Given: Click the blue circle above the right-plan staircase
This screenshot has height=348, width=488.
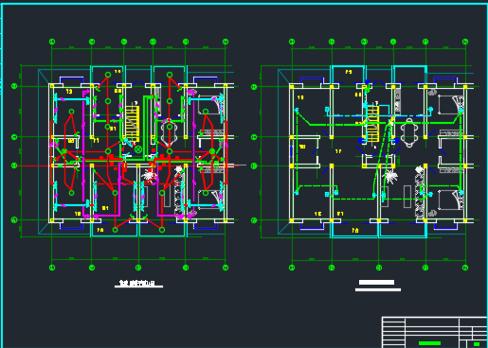Looking at the screenshot, I should [x=368, y=82].
